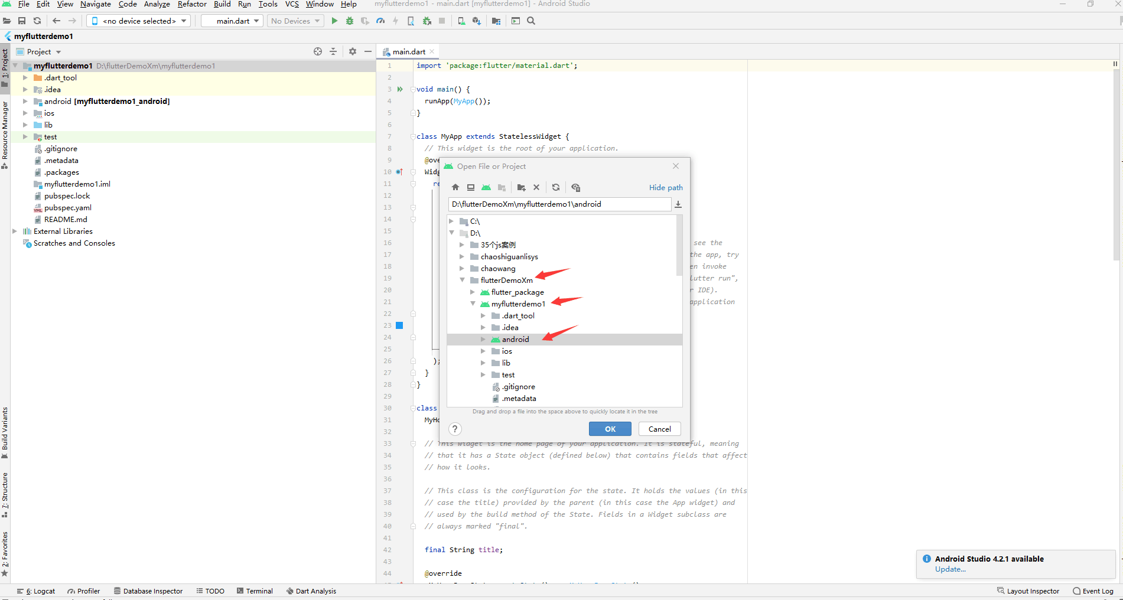Expand the C:\ drive in dialog tree
The width and height of the screenshot is (1123, 600).
(x=451, y=221)
